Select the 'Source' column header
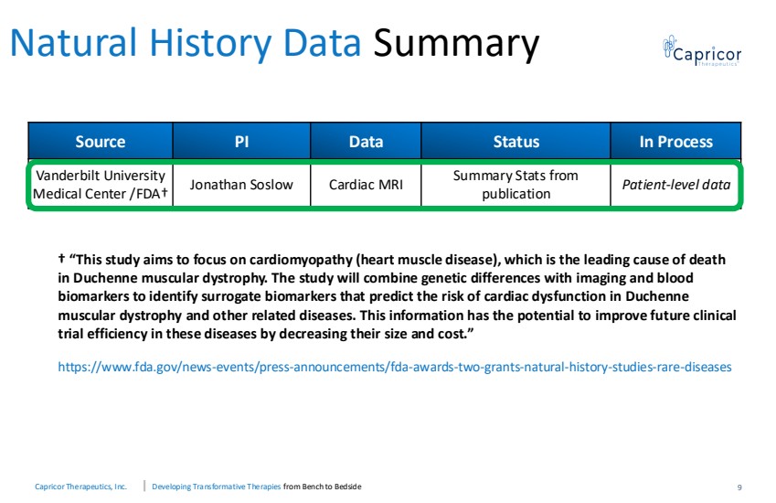 pyautogui.click(x=100, y=142)
